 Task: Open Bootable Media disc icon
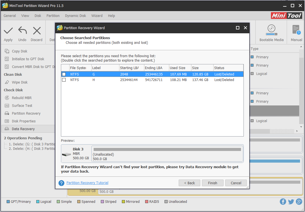[x=271, y=30]
